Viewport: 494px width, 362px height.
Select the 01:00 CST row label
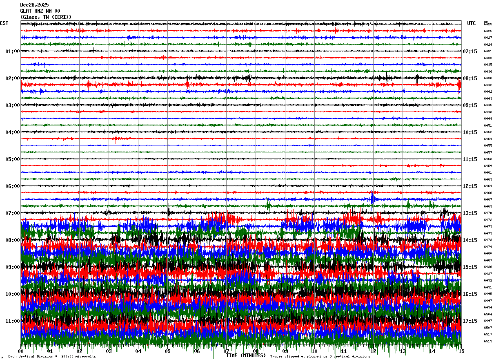point(13,51)
